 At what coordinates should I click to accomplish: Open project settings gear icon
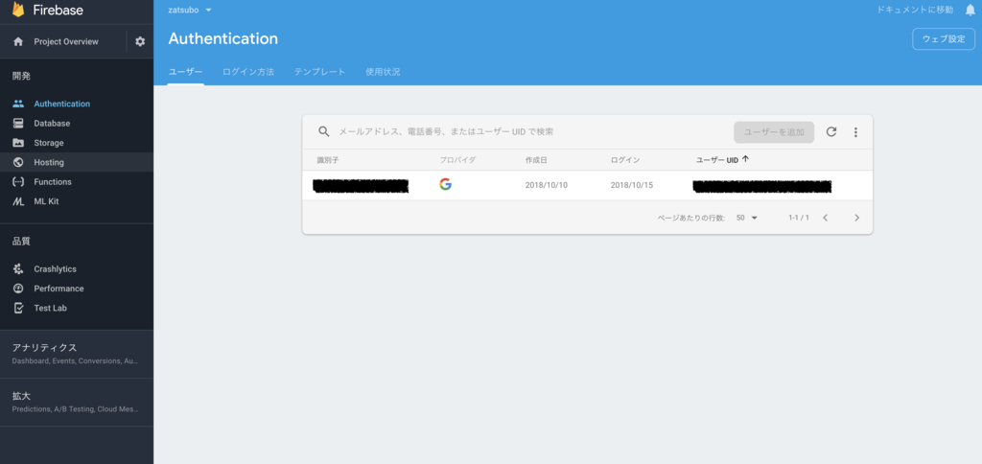pos(140,41)
